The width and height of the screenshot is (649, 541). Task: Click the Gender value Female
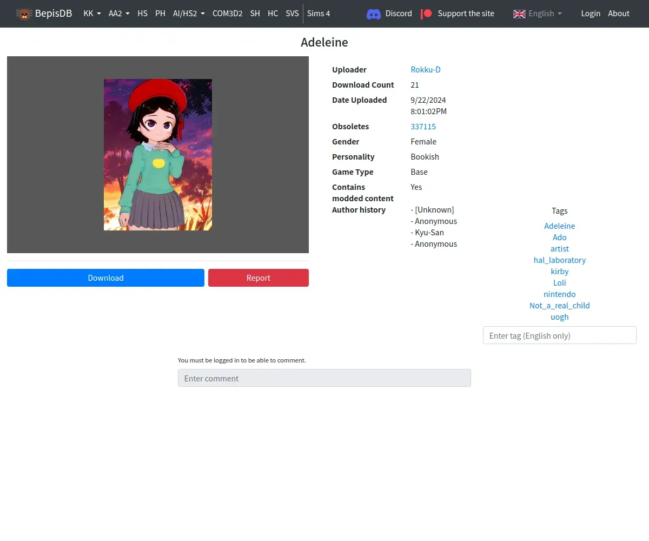423,141
